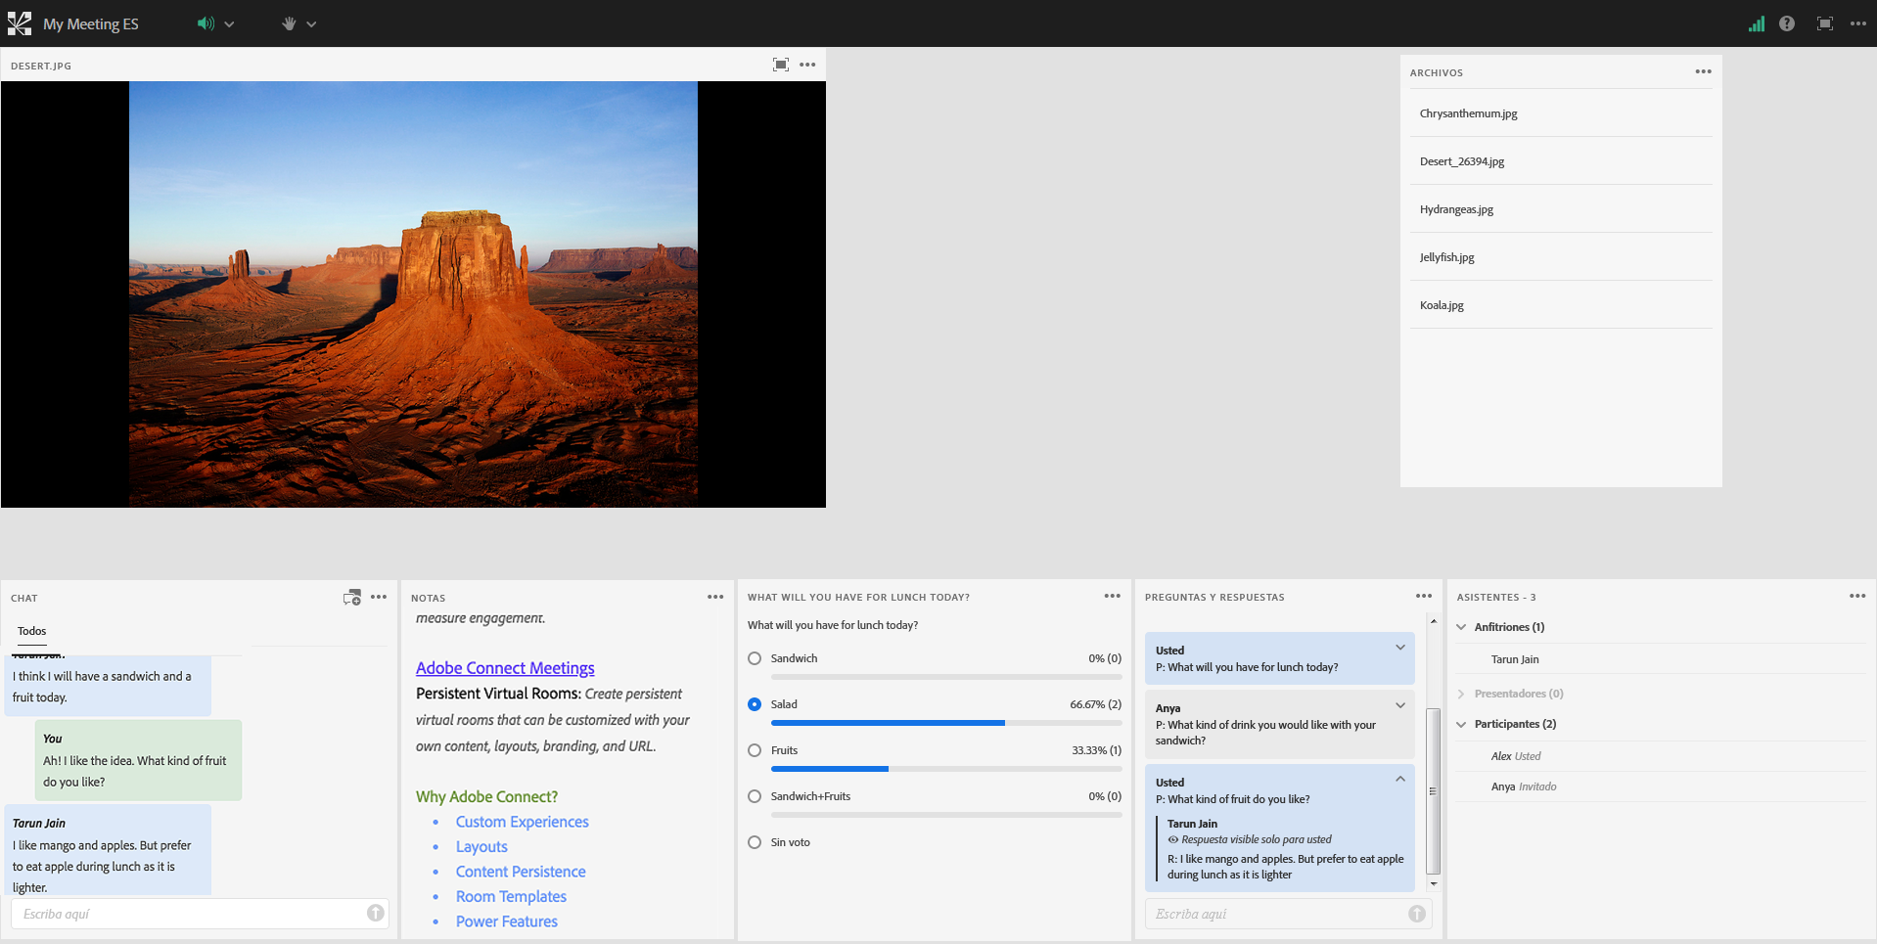This screenshot has width=1877, height=944.
Task: Open Desert.jpg pod options menu
Action: (x=807, y=65)
